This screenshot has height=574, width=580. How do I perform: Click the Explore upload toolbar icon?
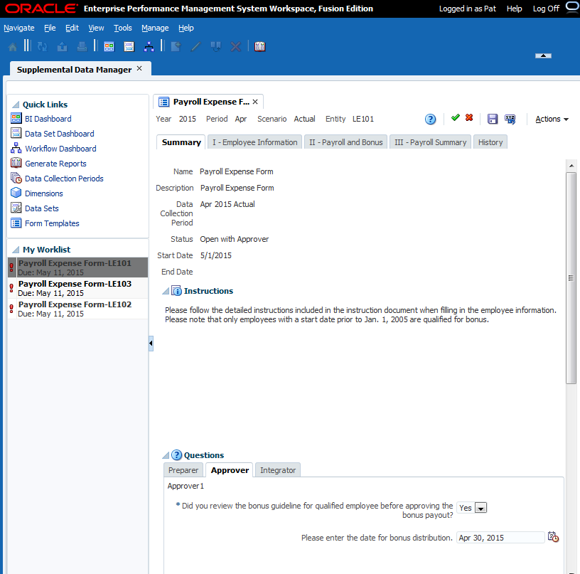pyautogui.click(x=62, y=47)
